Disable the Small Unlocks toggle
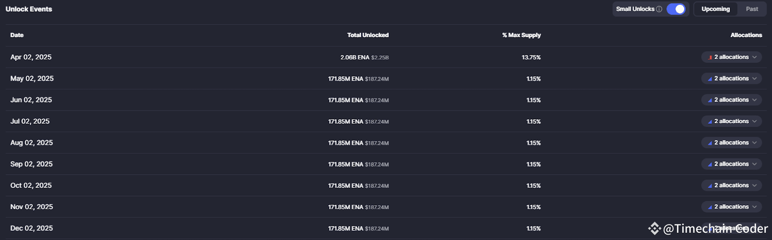This screenshot has width=772, height=240. click(x=676, y=9)
